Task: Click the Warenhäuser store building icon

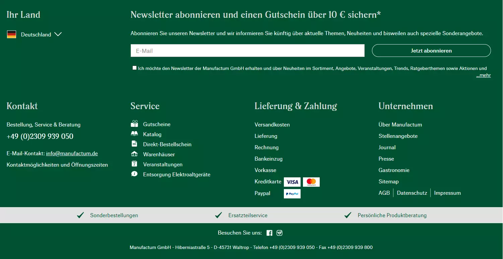Action: pos(134,154)
